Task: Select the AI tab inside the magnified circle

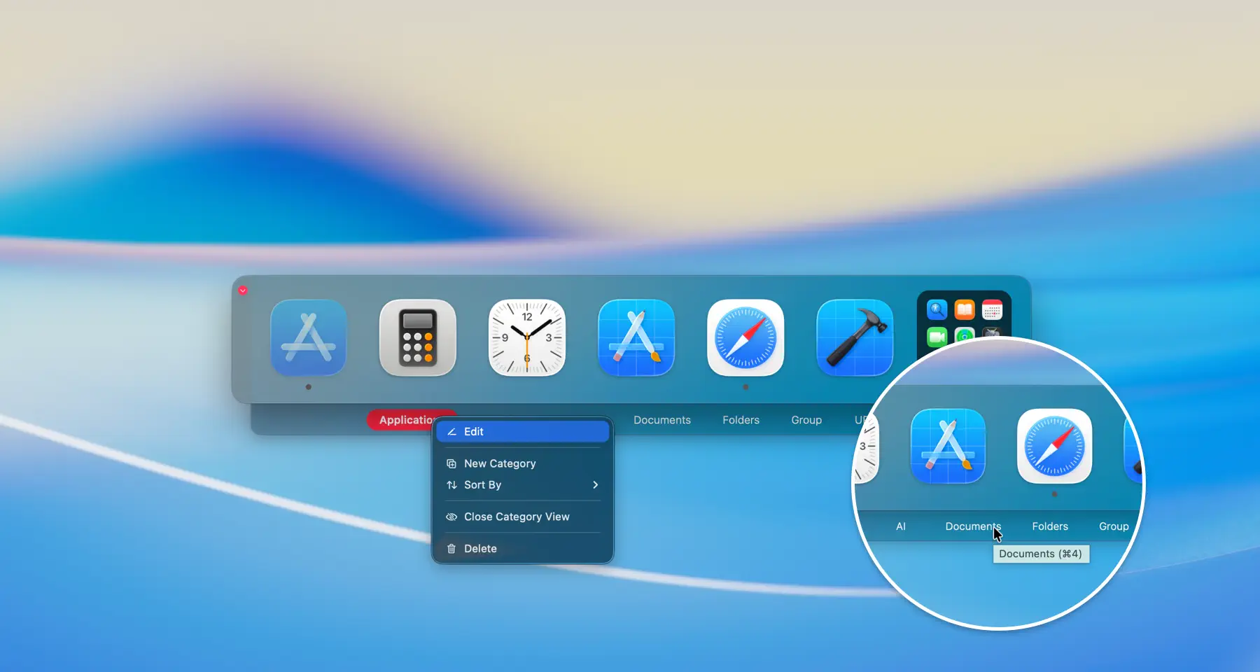Action: click(901, 526)
